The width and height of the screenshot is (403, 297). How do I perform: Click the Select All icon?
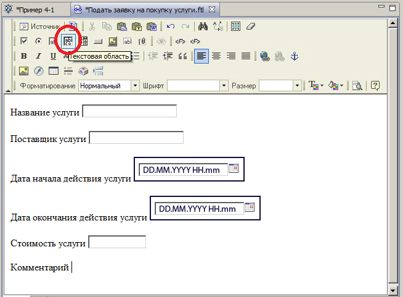click(x=235, y=27)
